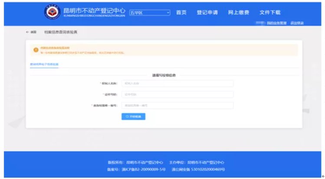Image resolution: width=325 pixels, height=179 pixels.
Task: Go to the 首页 home menu
Action: coord(181,13)
